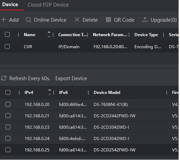Viewport: 180px width, 160px height.
Task: Check the select-all box in online device header
Action: tap(8, 92)
